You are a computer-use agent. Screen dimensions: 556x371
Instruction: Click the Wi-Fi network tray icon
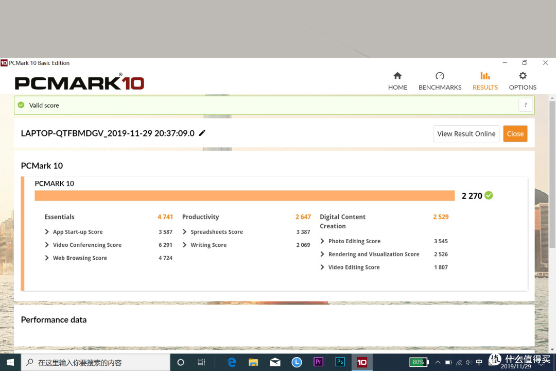(x=459, y=362)
